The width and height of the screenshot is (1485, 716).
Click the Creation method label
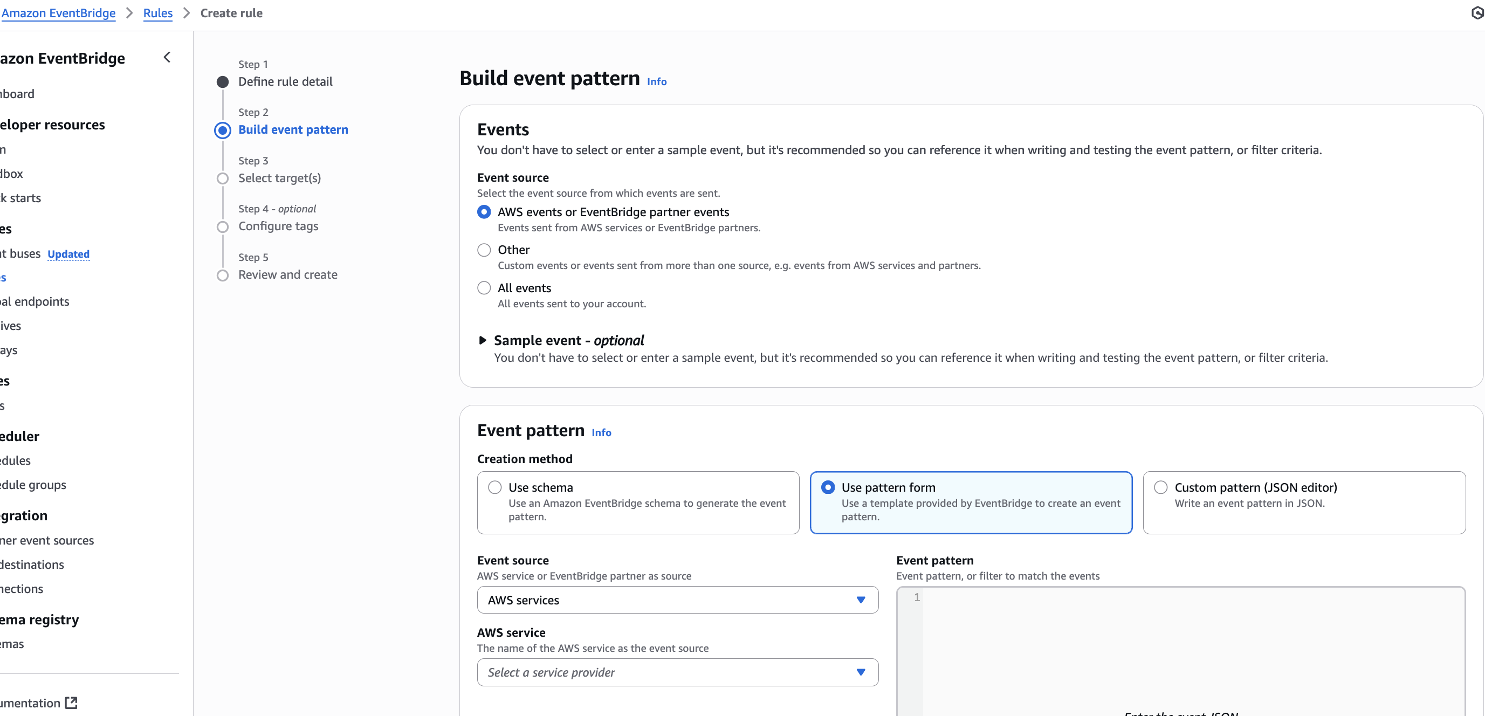tap(525, 459)
